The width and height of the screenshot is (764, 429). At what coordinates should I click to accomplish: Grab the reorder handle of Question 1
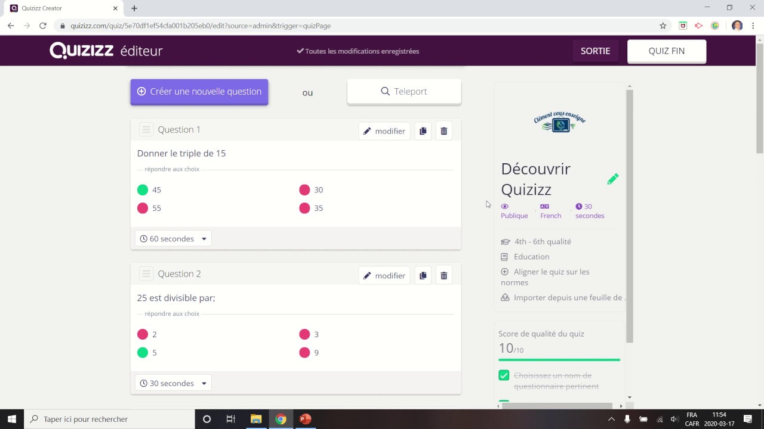coord(146,129)
